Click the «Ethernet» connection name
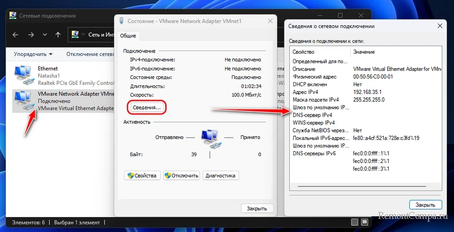Screen dimensions: 454x232 (x=48, y=69)
